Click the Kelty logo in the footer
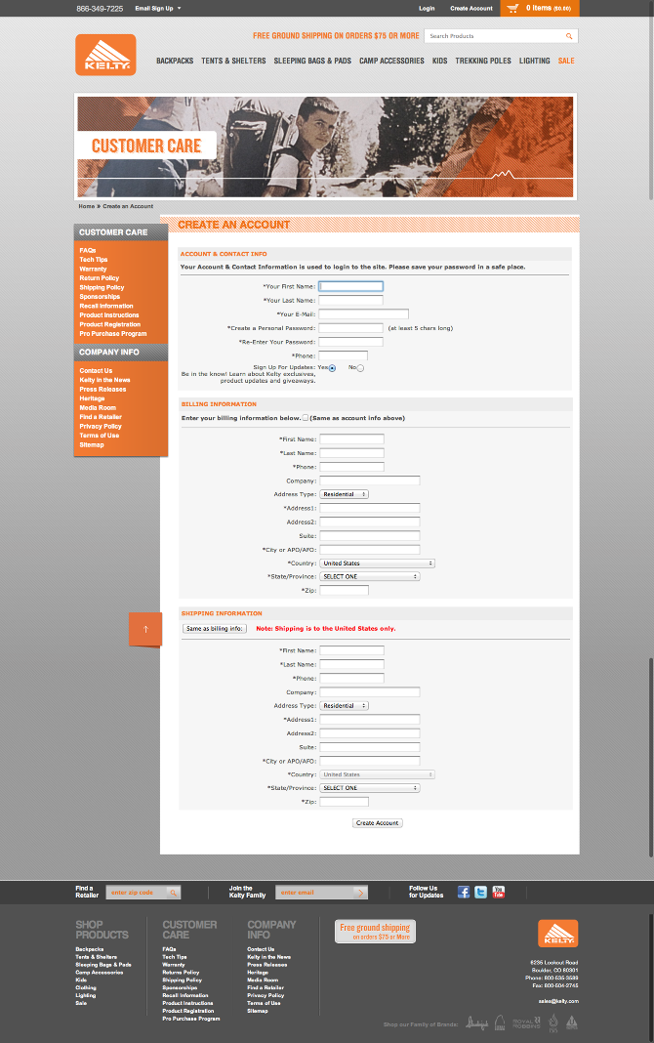 (x=557, y=934)
